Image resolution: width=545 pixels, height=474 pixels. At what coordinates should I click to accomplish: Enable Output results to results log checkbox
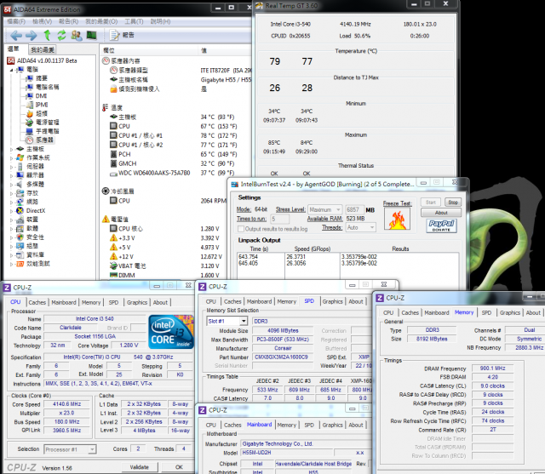pyautogui.click(x=240, y=229)
